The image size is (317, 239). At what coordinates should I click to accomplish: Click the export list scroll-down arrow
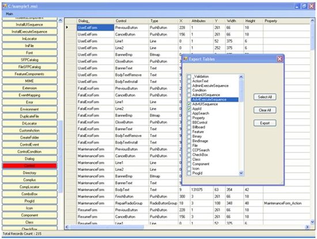241,173
